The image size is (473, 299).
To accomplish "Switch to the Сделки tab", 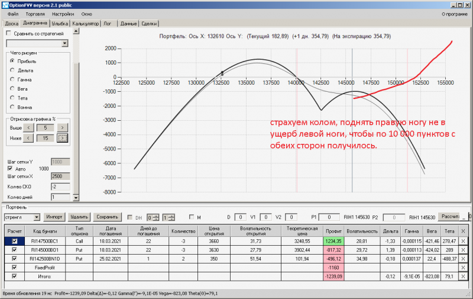I will pos(149,24).
